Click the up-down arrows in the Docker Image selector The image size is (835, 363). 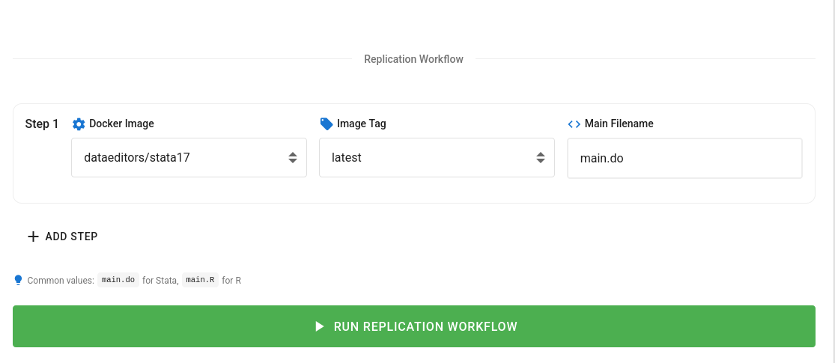tap(293, 158)
